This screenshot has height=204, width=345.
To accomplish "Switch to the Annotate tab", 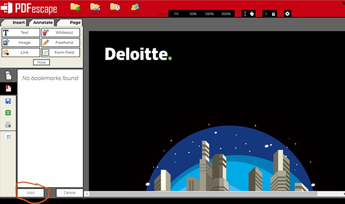I will pos(42,23).
